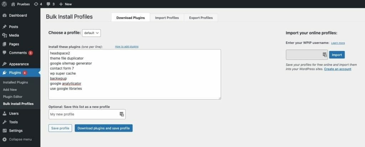Open the Tools menu
This screenshot has height=147, width=365.
click(13, 122)
